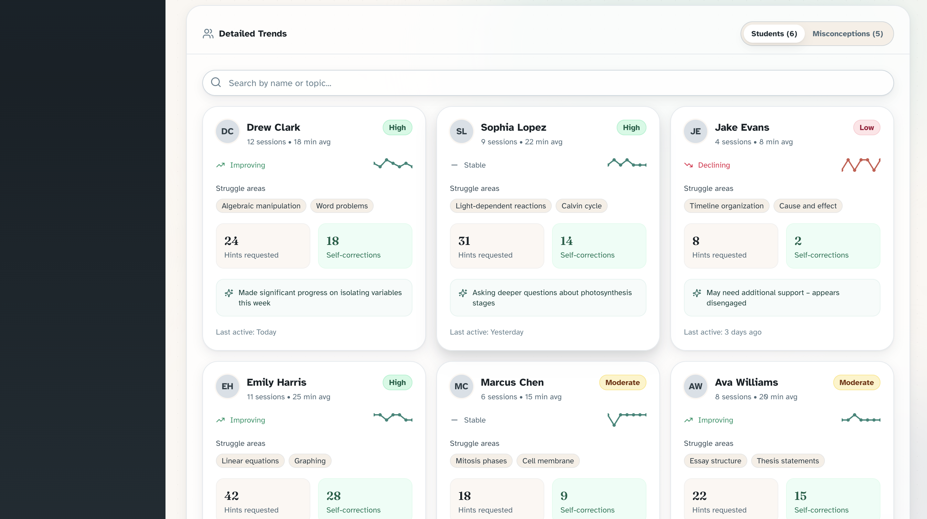927x519 pixels.
Task: Click Drew Clark's 18 Self-corrections tile
Action: coord(365,246)
